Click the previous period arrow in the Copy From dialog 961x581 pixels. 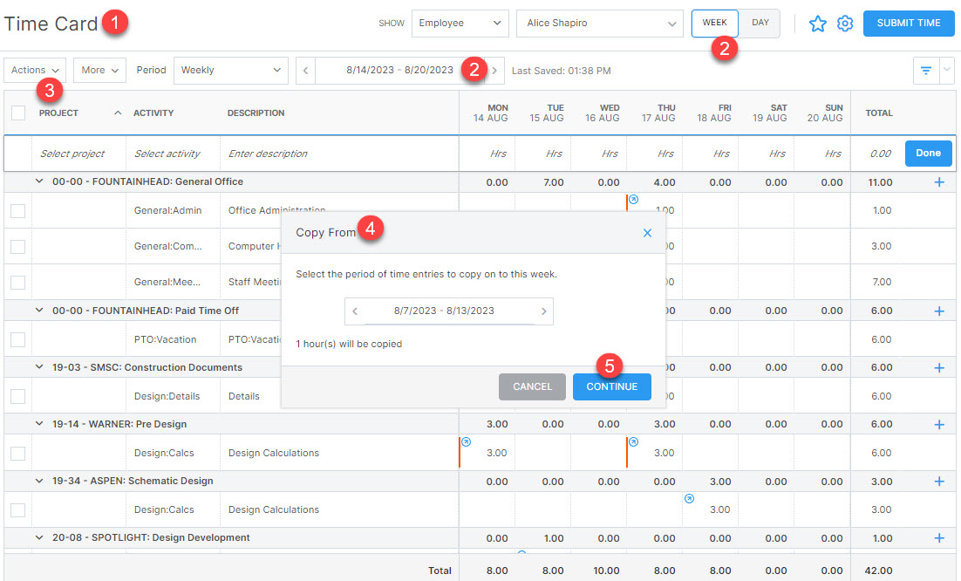click(x=354, y=311)
